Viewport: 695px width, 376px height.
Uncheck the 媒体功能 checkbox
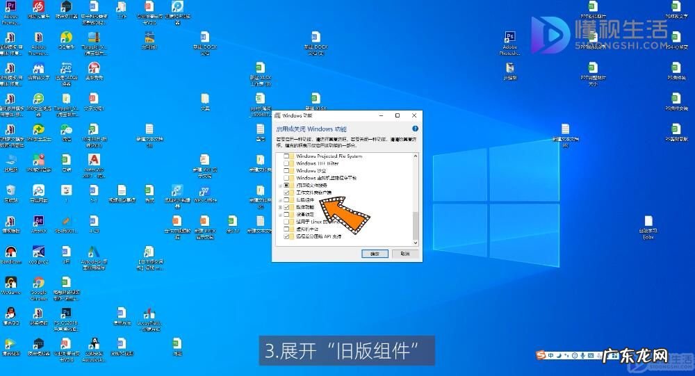(286, 207)
